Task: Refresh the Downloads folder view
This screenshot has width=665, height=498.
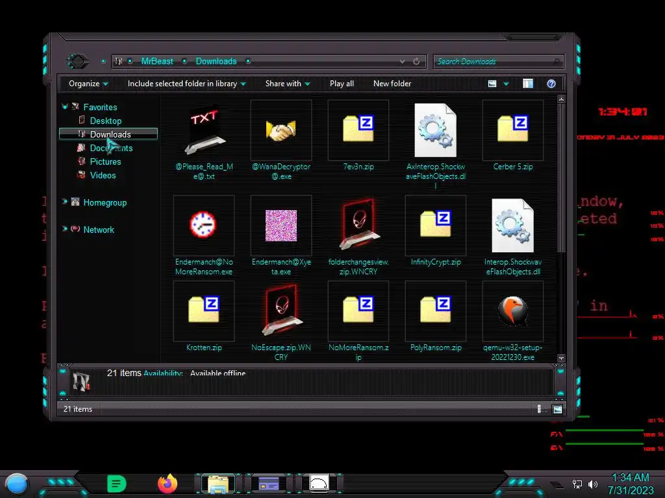Action: (x=416, y=62)
